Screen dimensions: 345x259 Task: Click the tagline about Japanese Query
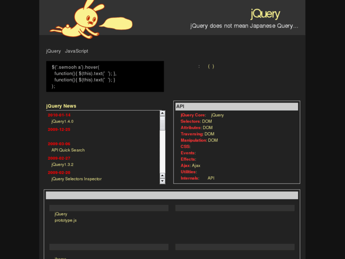point(244,26)
